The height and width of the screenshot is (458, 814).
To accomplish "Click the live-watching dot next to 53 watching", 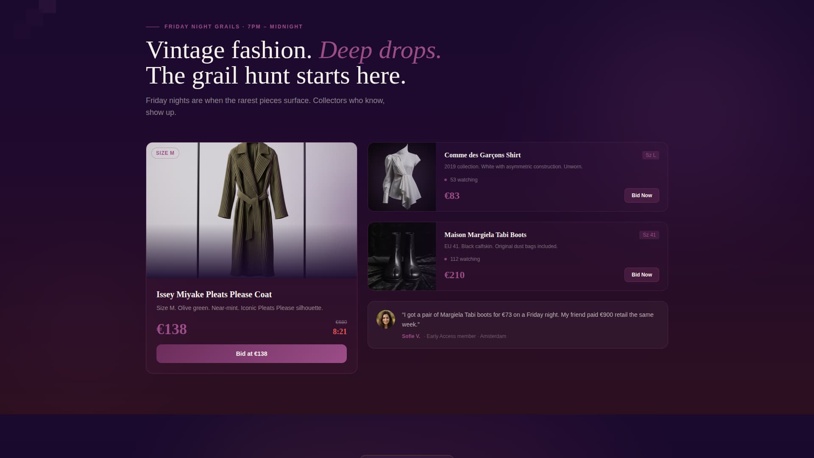I will click(x=446, y=180).
